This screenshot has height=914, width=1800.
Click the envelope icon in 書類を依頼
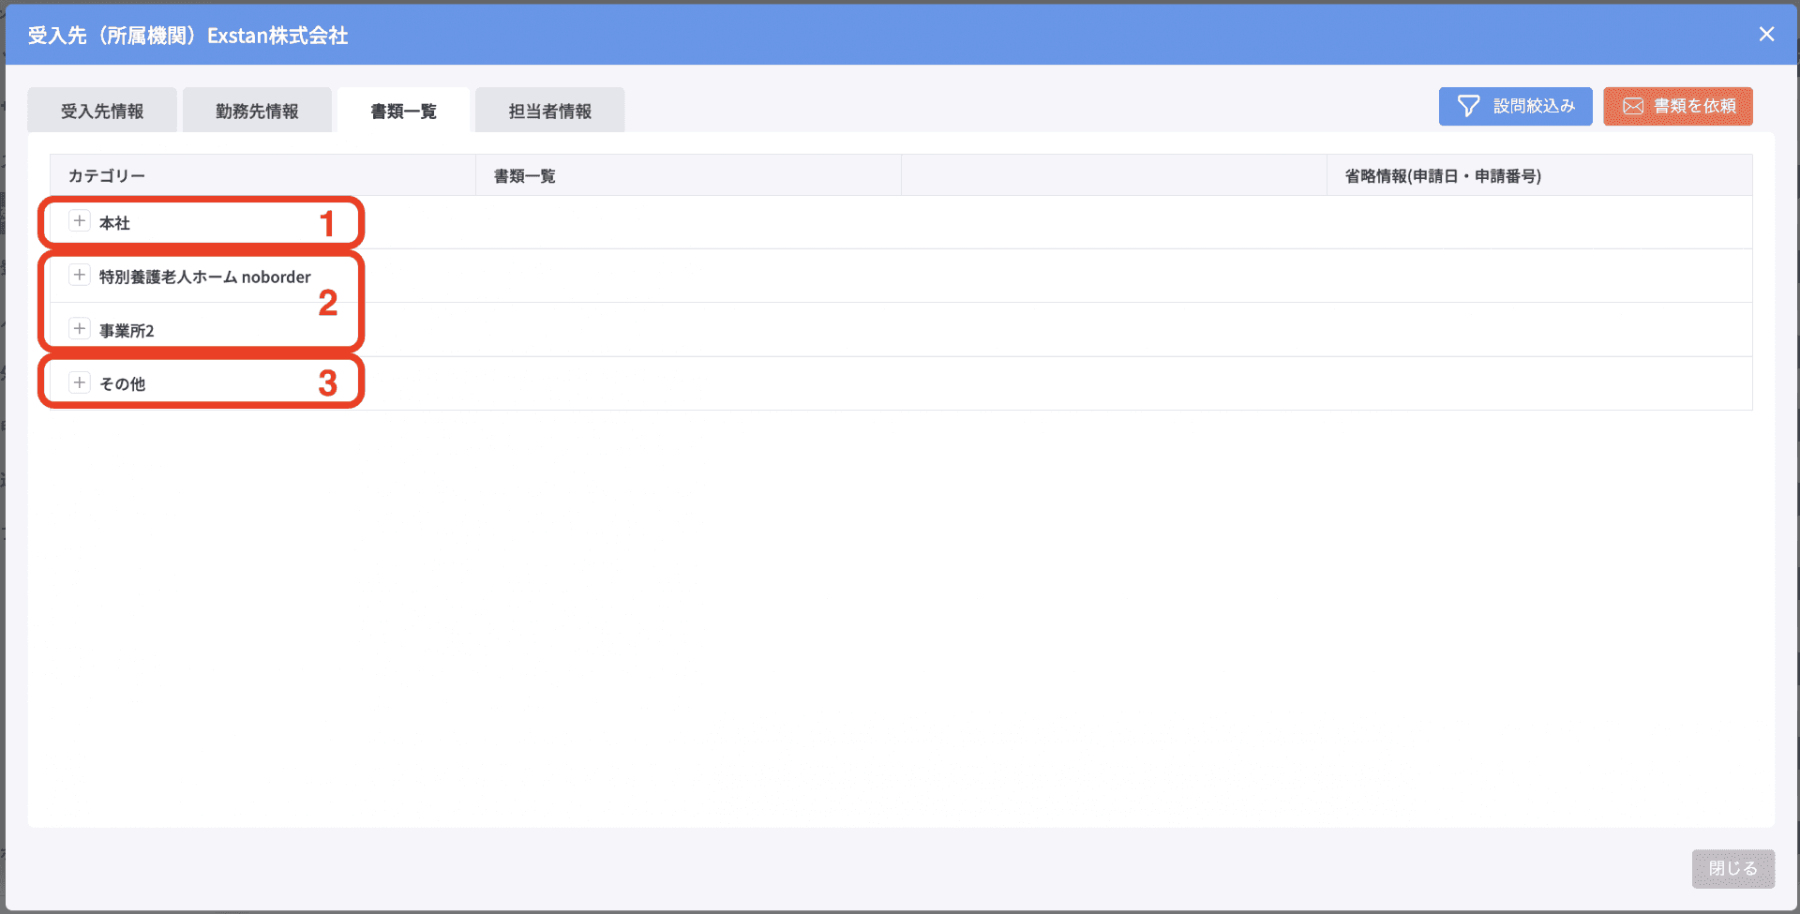coord(1633,106)
